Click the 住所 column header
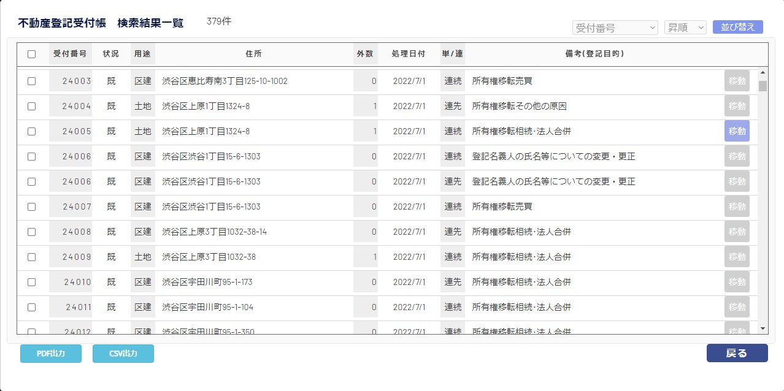 (253, 54)
